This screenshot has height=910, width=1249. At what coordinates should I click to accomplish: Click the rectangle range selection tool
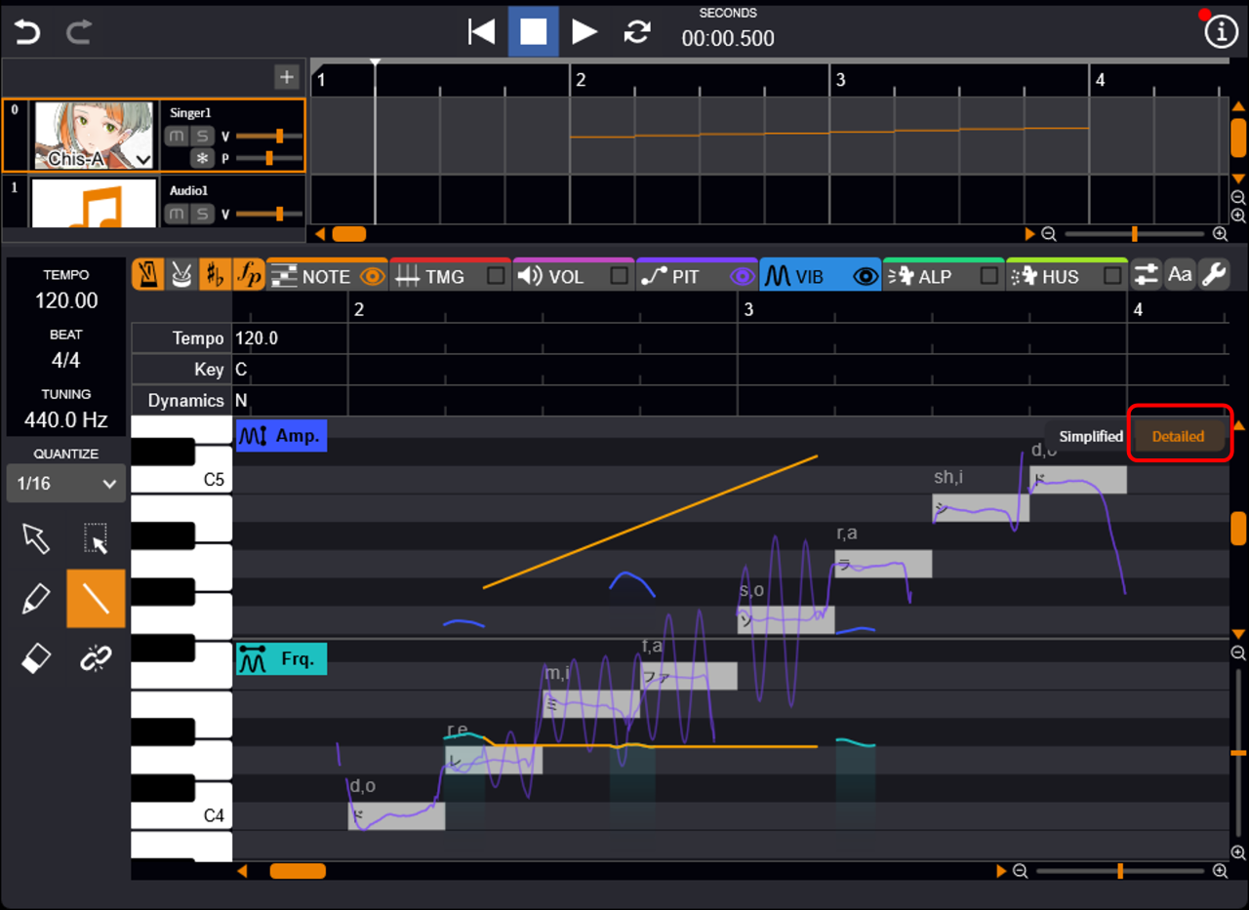96,537
